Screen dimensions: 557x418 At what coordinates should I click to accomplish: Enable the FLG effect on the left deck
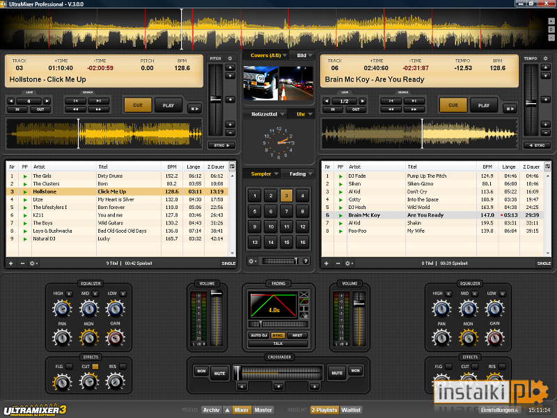click(x=69, y=366)
